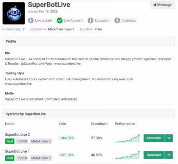The image size is (178, 164).
Task: Click the Real badge under SuperBot.Live 2
Action: pos(10,141)
